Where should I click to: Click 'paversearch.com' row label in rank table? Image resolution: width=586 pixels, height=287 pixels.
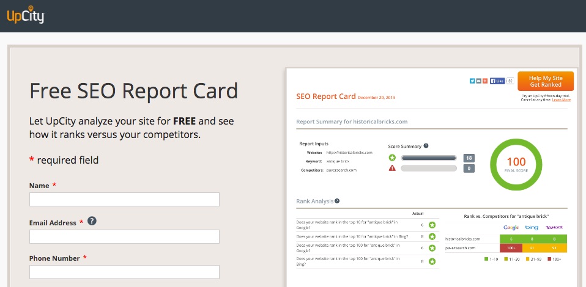460,248
